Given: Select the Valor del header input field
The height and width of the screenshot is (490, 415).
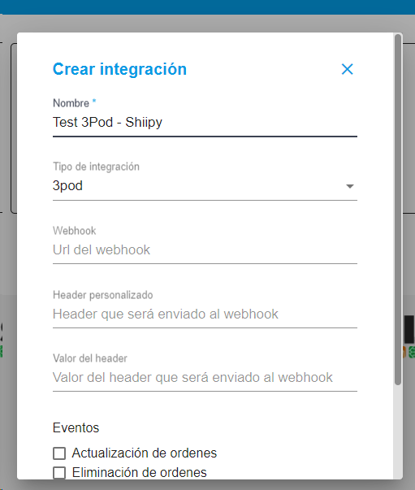Looking at the screenshot, I should (205, 378).
